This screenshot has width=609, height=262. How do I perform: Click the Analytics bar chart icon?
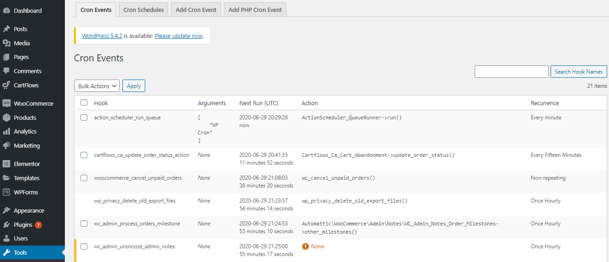click(x=6, y=131)
